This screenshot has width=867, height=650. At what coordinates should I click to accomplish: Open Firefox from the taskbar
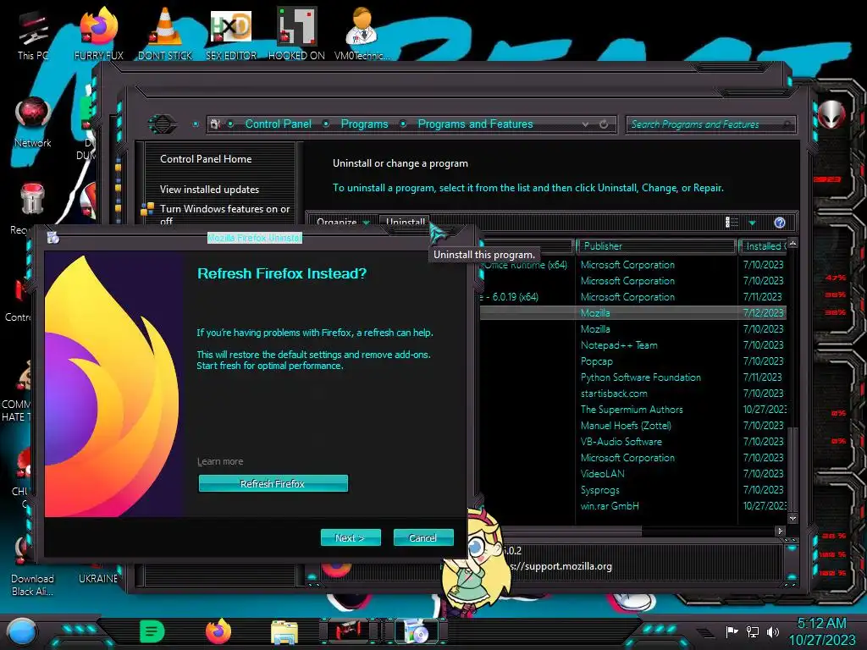pyautogui.click(x=218, y=631)
